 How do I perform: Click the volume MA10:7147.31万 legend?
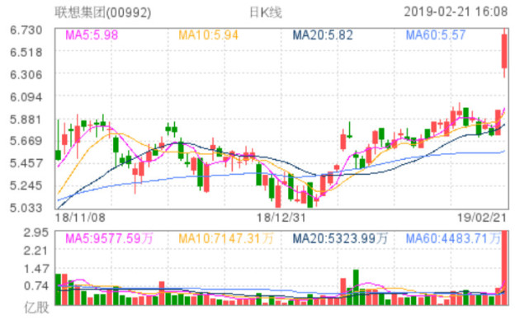(225, 239)
